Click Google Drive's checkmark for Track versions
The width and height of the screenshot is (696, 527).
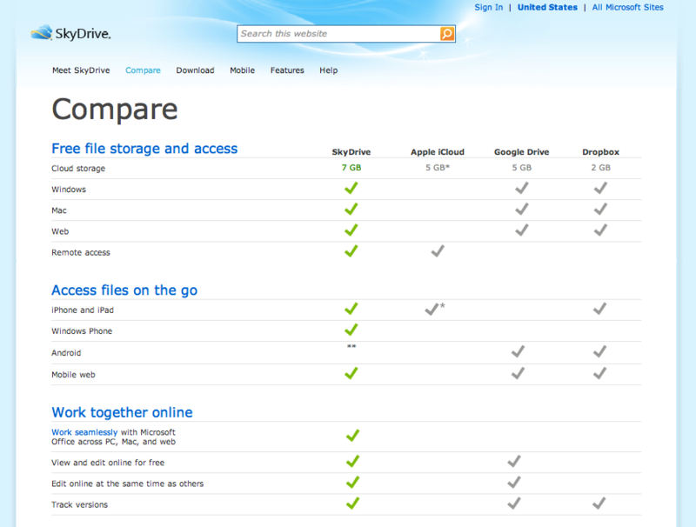[514, 504]
